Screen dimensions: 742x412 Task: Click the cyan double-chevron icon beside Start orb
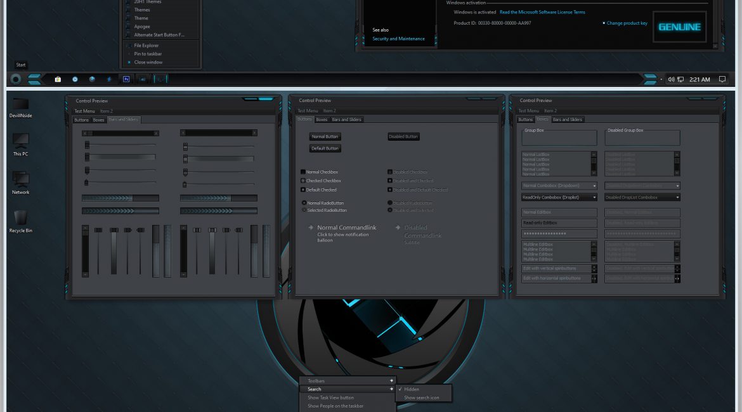click(x=34, y=79)
